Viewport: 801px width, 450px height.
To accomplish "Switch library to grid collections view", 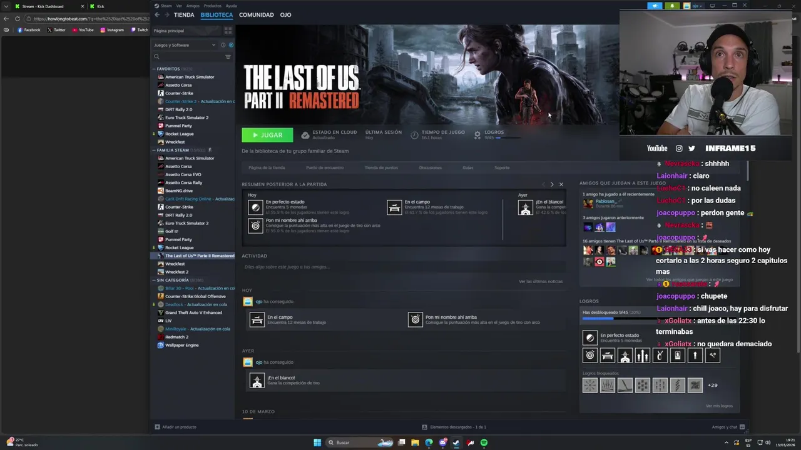I will point(228,30).
